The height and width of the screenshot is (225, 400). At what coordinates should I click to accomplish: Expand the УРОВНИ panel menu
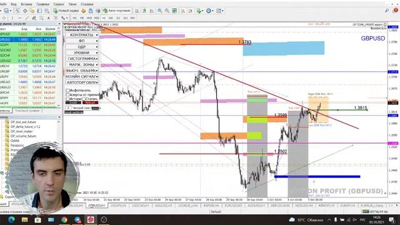82,52
